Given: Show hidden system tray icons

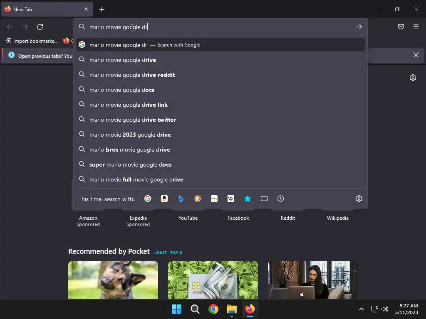Looking at the screenshot, I should coord(362,309).
